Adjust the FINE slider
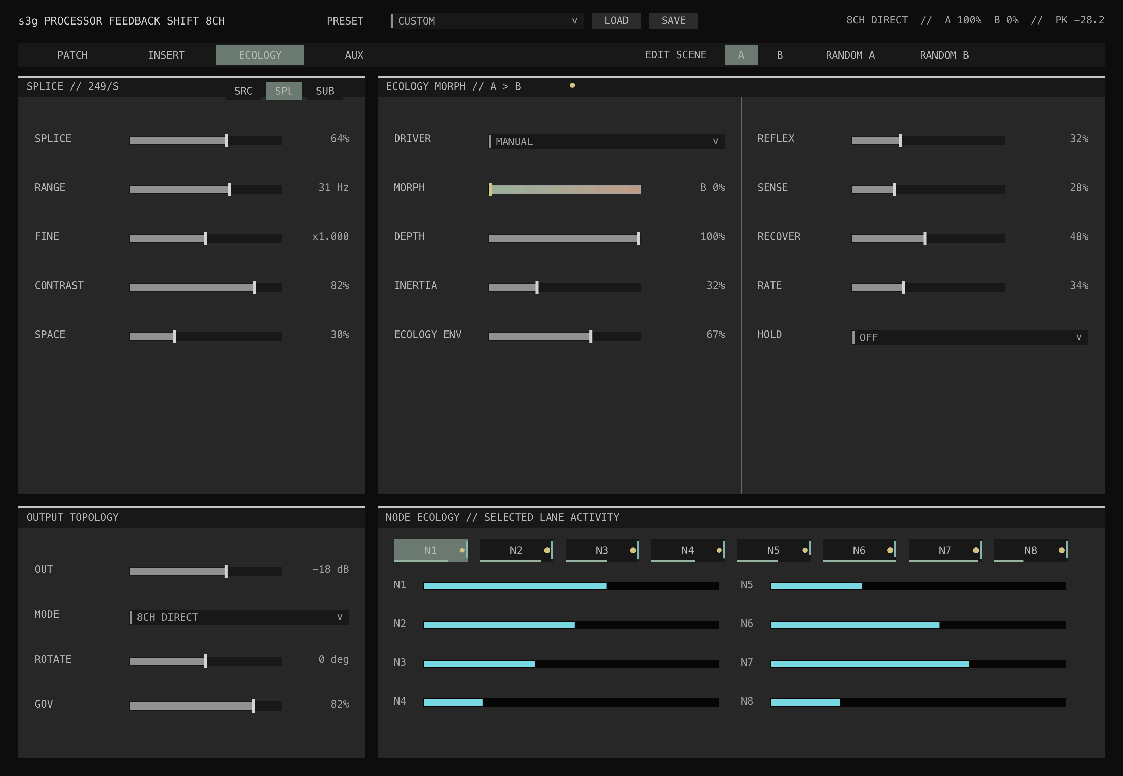Viewport: 1123px width, 776px height. (205, 238)
